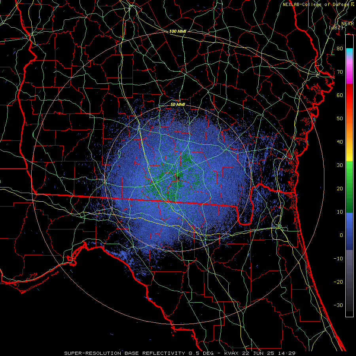Click the KVAX radar site marker at the center

coord(178,178)
